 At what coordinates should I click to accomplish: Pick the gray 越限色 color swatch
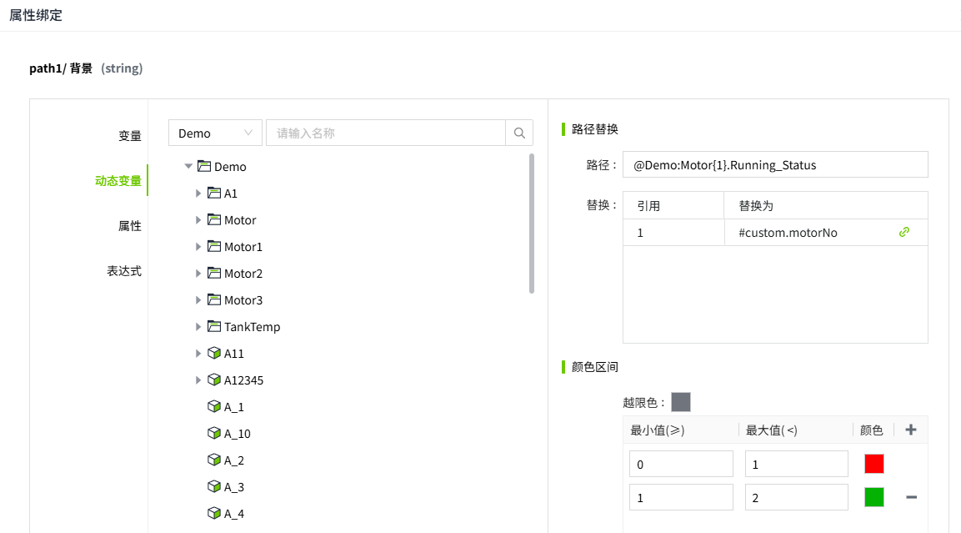681,403
